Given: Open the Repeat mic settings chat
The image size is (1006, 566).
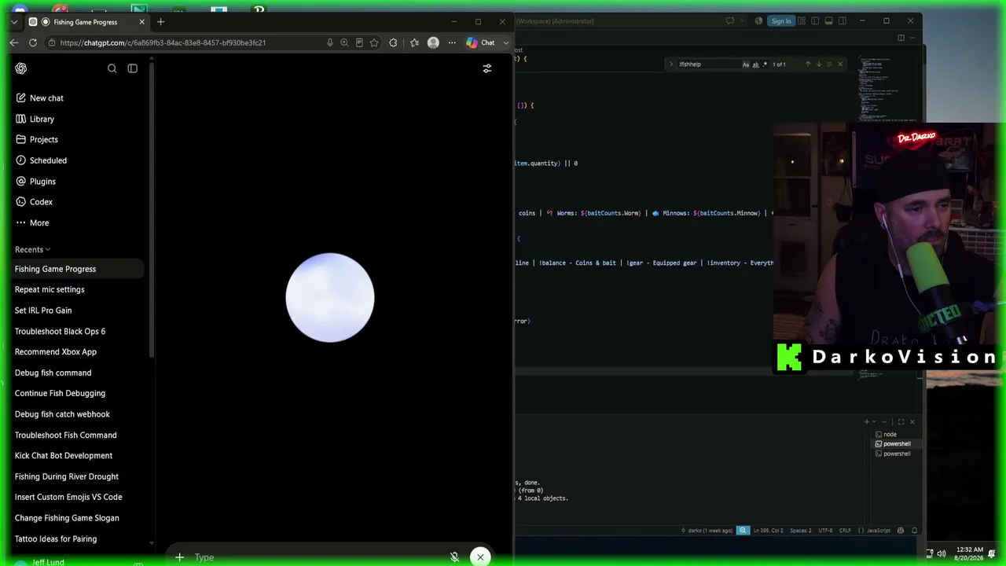Looking at the screenshot, I should click(50, 289).
